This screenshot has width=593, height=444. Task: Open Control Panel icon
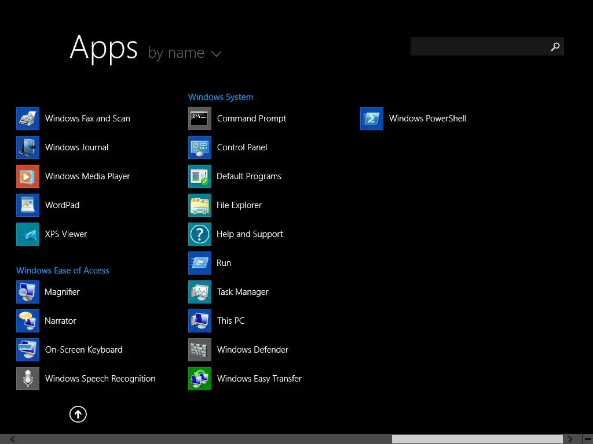point(200,147)
